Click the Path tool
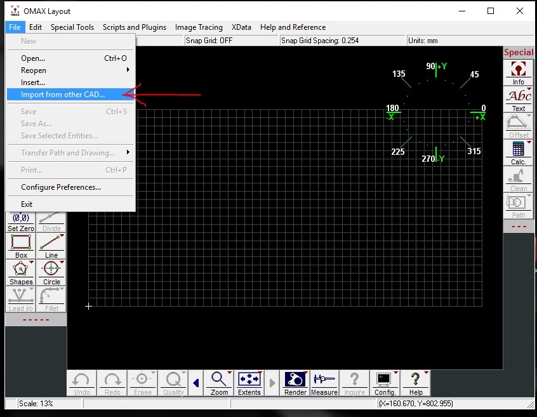Viewport: 537px width, 417px height. [518, 206]
